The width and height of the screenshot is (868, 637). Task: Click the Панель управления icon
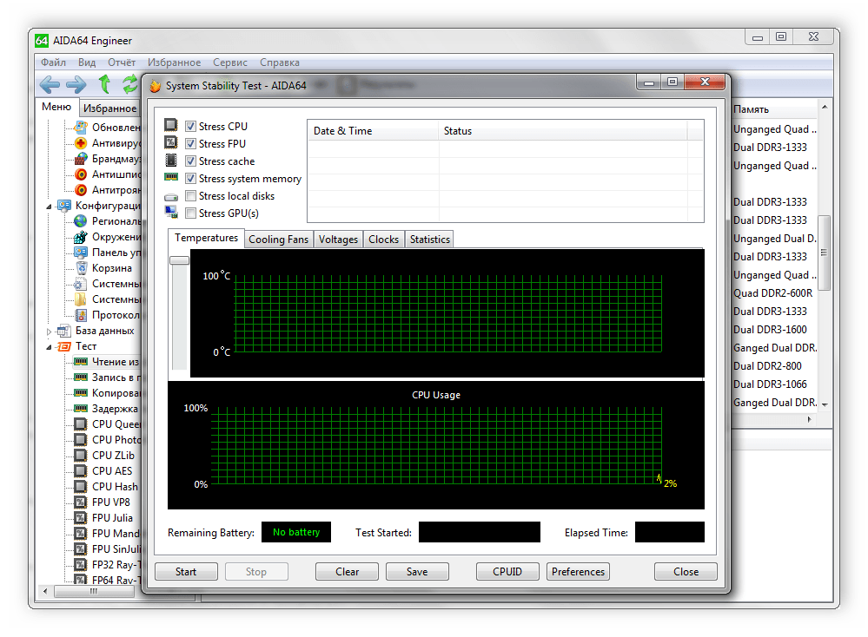81,253
